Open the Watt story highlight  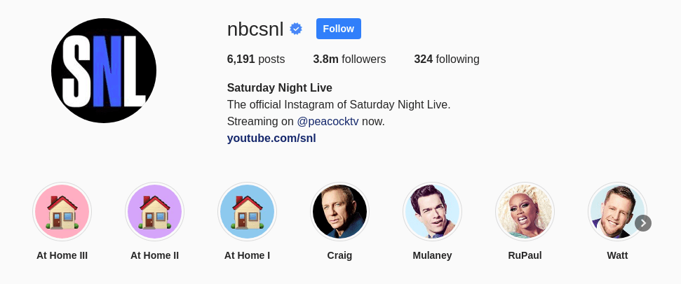616,212
